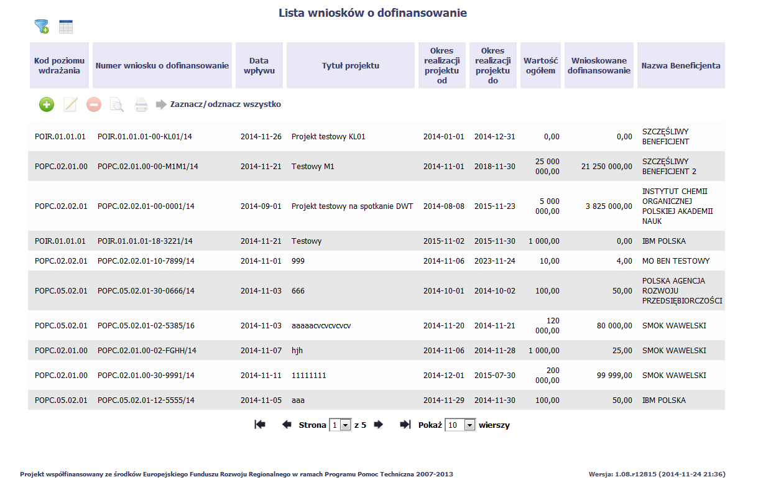This screenshot has width=771, height=495.
Task: Add a new application with green plus
Action: tap(47, 104)
